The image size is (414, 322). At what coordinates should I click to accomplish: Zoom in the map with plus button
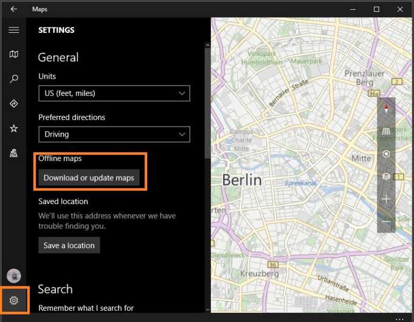coord(386,199)
